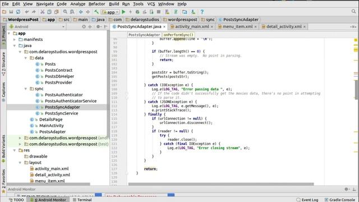This screenshot has width=359, height=202.
Task: Click the Replace icon in toolbar
Action: tap(72, 12)
